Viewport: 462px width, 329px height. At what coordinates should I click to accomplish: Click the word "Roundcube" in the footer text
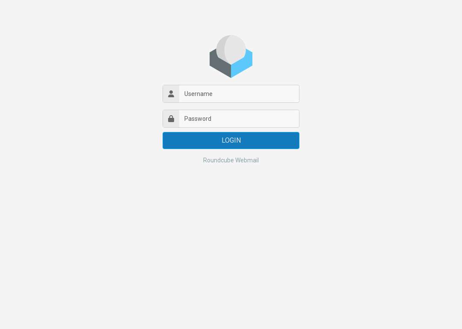click(x=218, y=160)
